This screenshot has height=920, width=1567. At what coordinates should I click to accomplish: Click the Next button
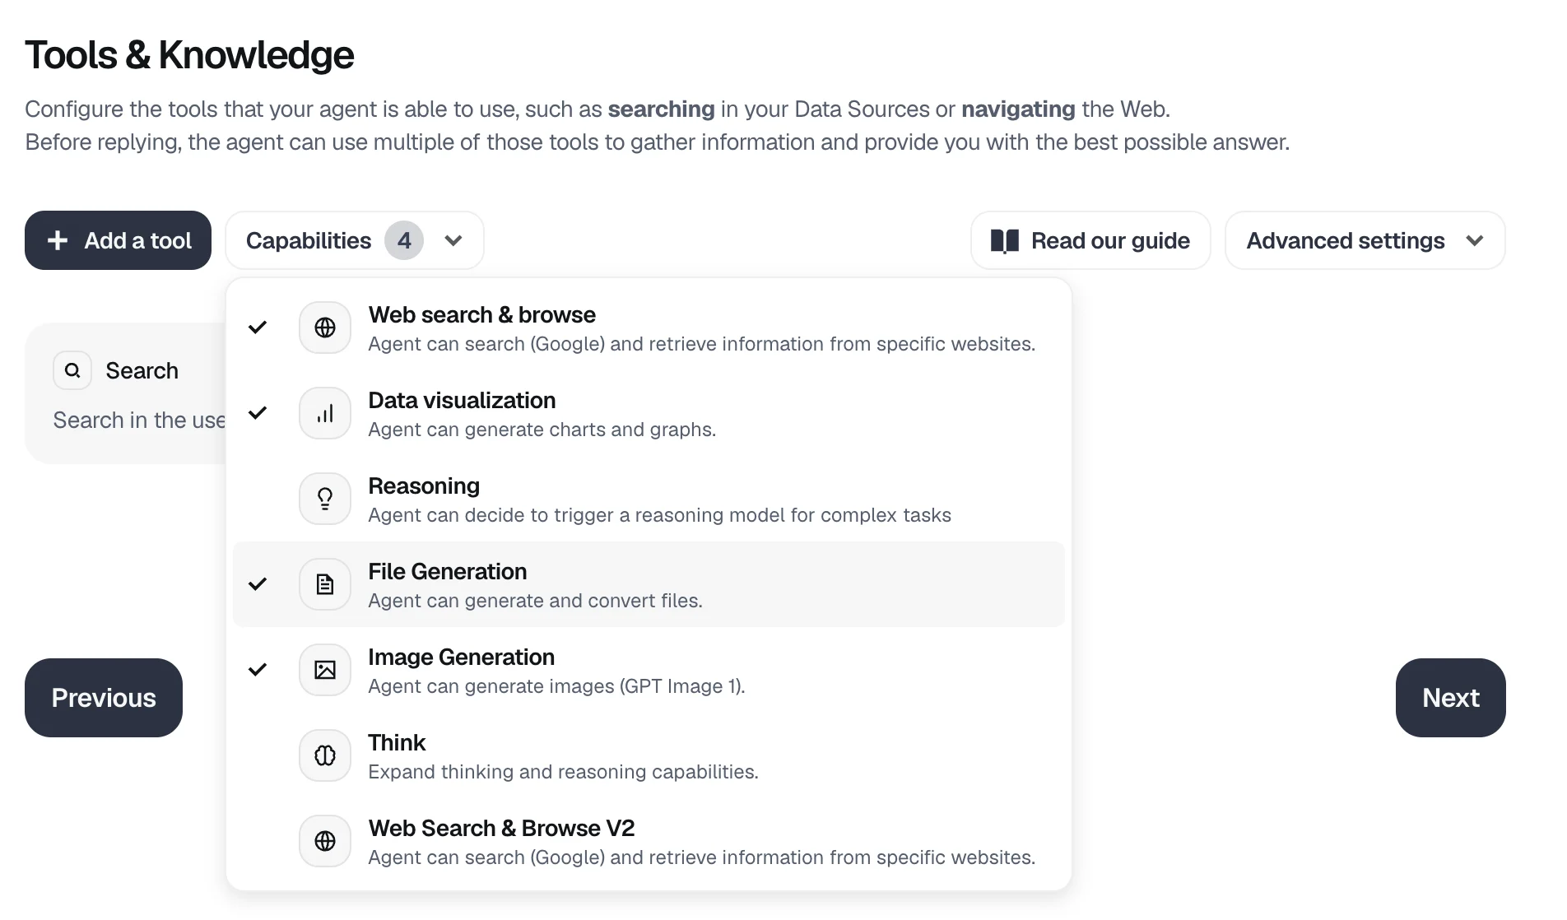1450,697
